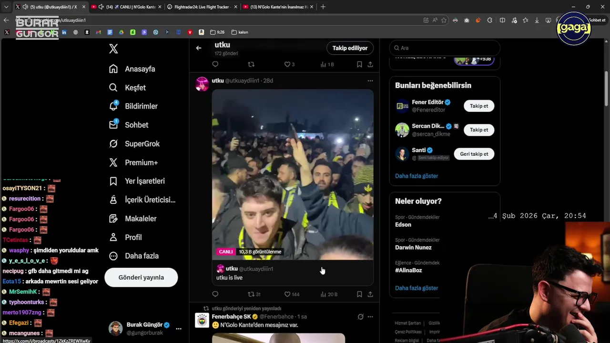Open SuperGrok from sidebar
Image resolution: width=610 pixels, height=343 pixels.
click(x=134, y=143)
